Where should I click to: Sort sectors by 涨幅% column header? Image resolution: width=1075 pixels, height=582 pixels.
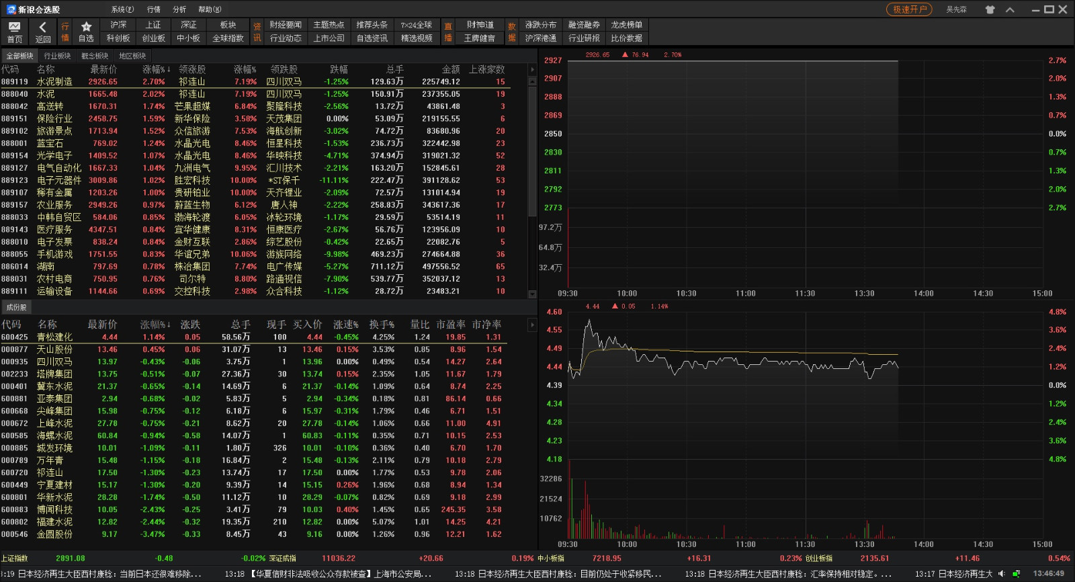click(156, 69)
